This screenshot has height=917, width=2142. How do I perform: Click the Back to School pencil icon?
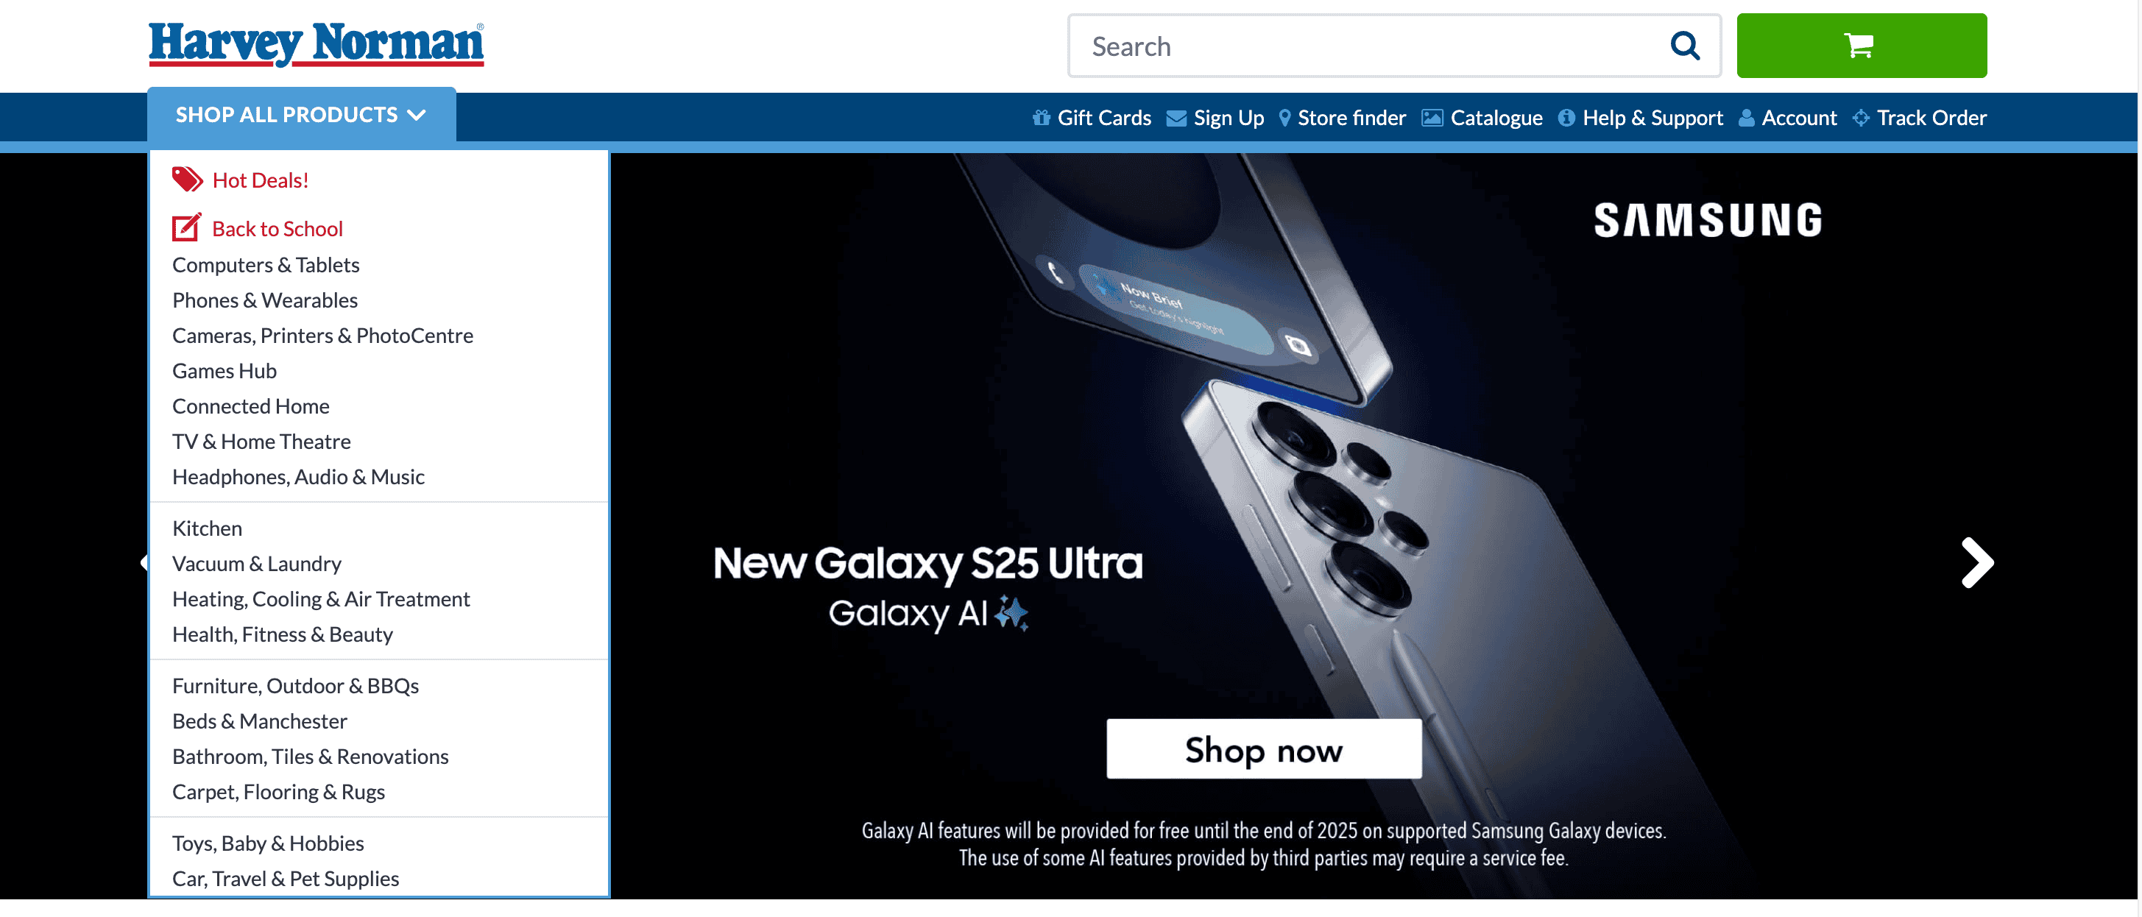(x=186, y=227)
